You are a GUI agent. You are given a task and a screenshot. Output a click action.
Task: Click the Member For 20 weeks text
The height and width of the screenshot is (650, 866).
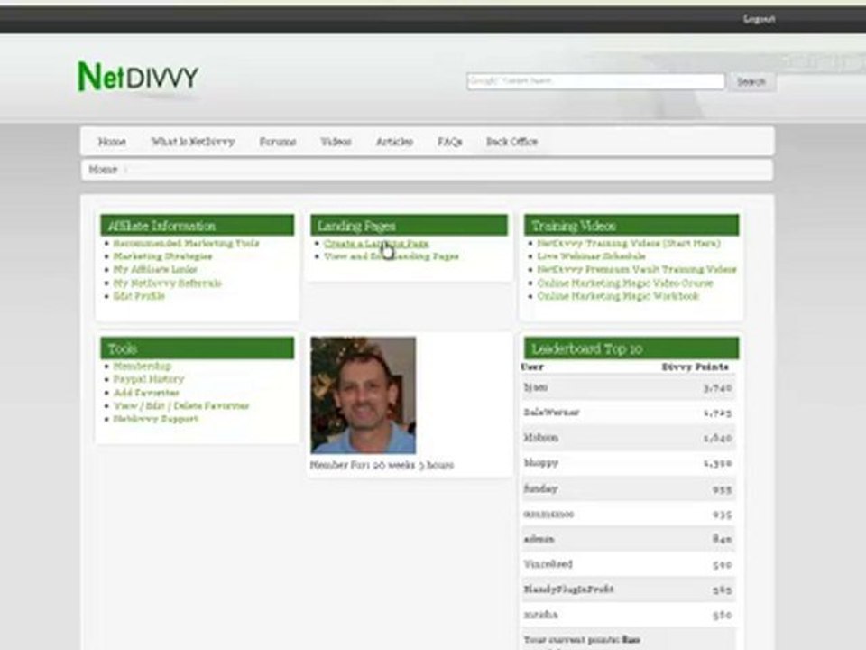382,465
